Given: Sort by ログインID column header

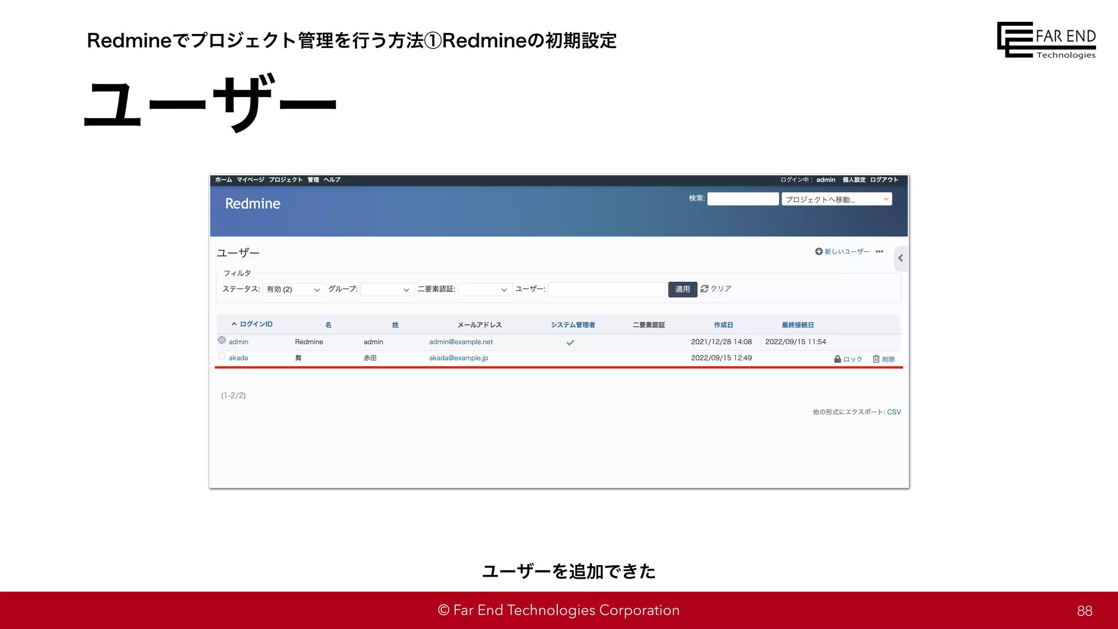Looking at the screenshot, I should click(x=256, y=324).
